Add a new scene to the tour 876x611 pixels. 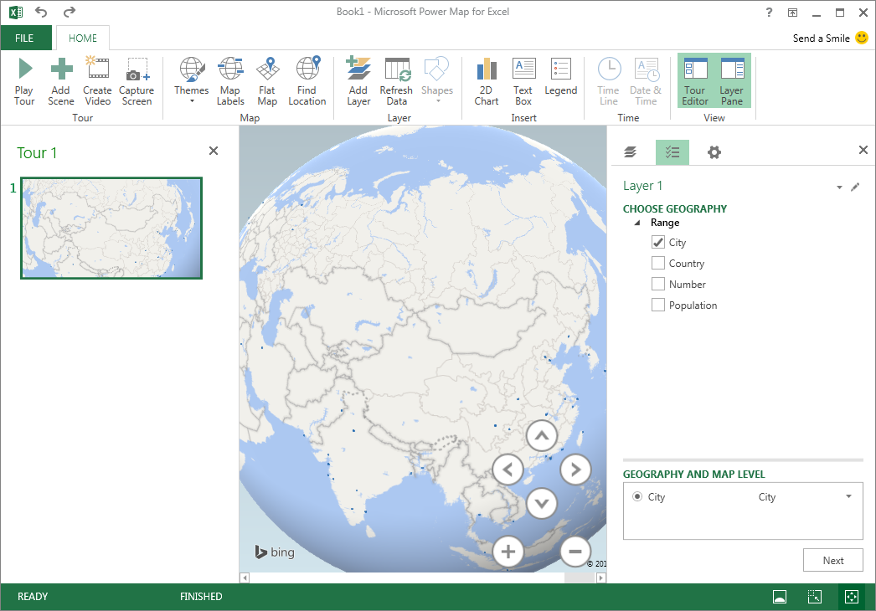point(61,81)
